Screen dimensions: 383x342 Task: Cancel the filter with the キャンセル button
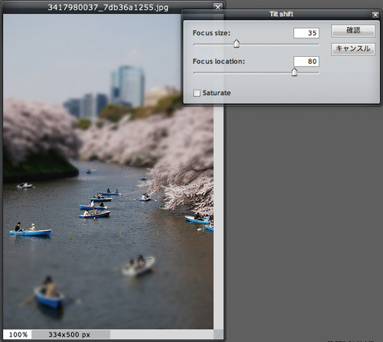pos(353,49)
